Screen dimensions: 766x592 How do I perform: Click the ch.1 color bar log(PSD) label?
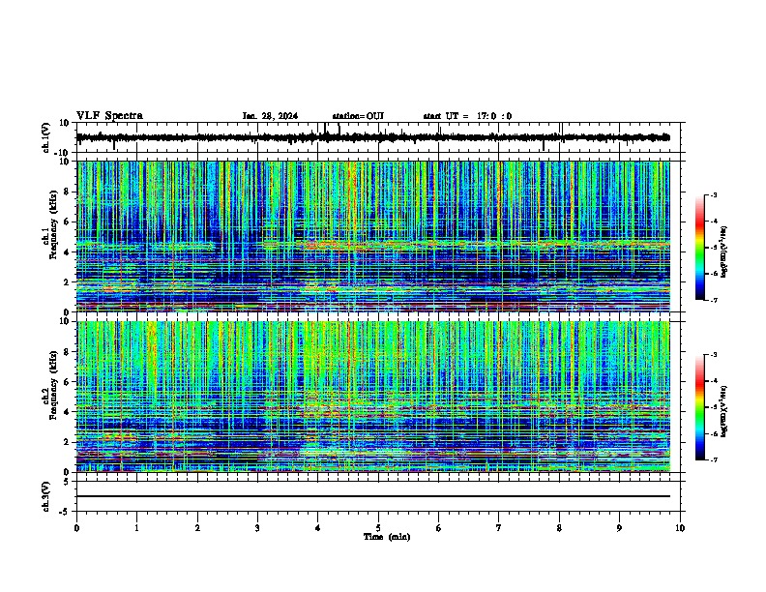pos(724,252)
